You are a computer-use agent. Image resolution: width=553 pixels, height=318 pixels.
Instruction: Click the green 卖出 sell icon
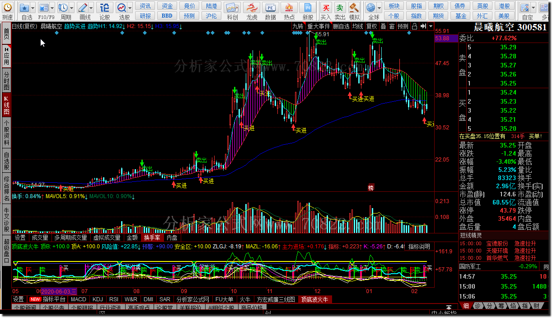point(340,8)
